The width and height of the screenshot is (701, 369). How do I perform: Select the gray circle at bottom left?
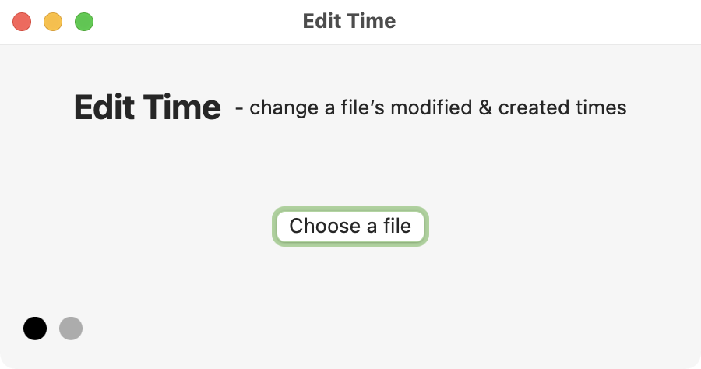click(x=71, y=329)
